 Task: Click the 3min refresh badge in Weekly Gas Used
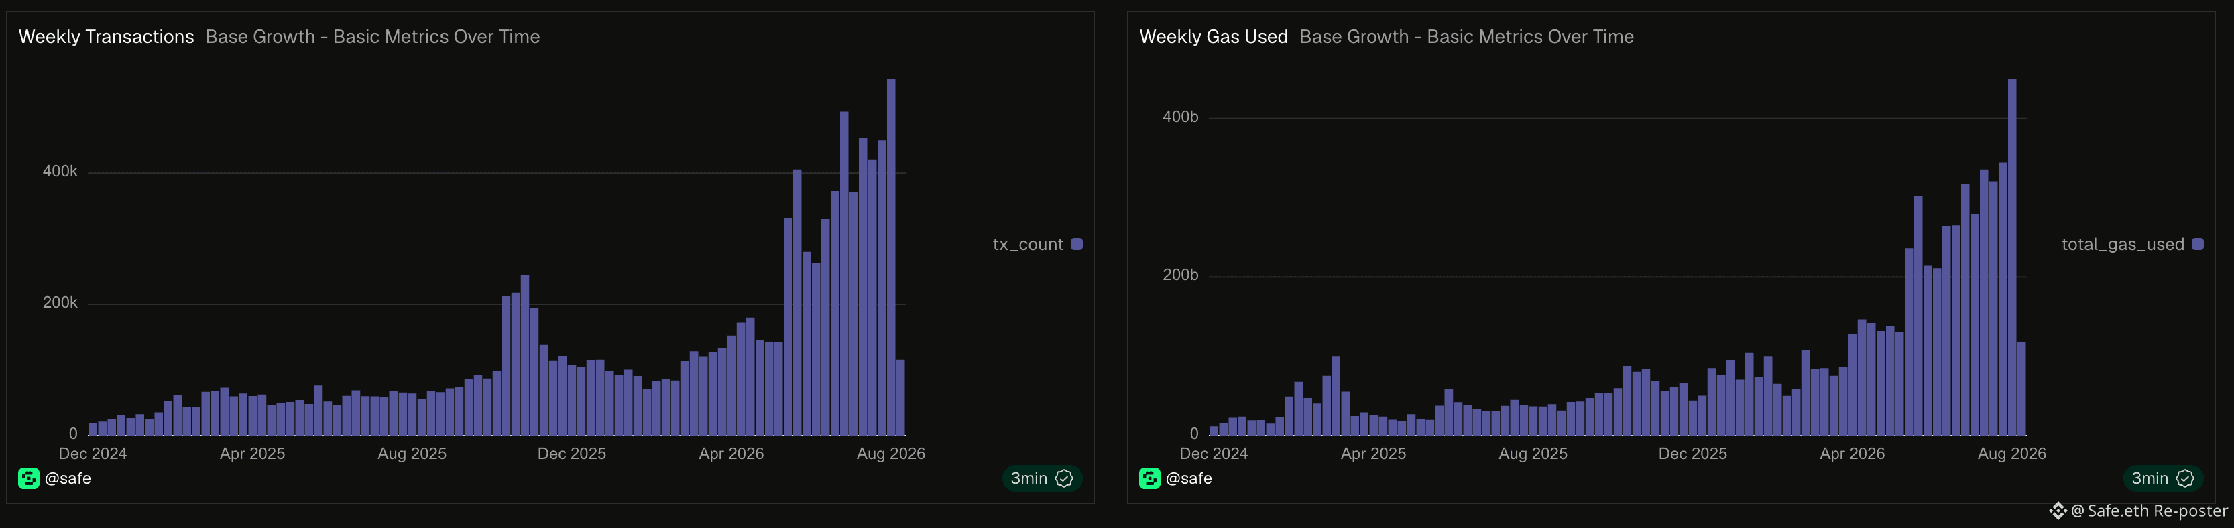point(2163,478)
